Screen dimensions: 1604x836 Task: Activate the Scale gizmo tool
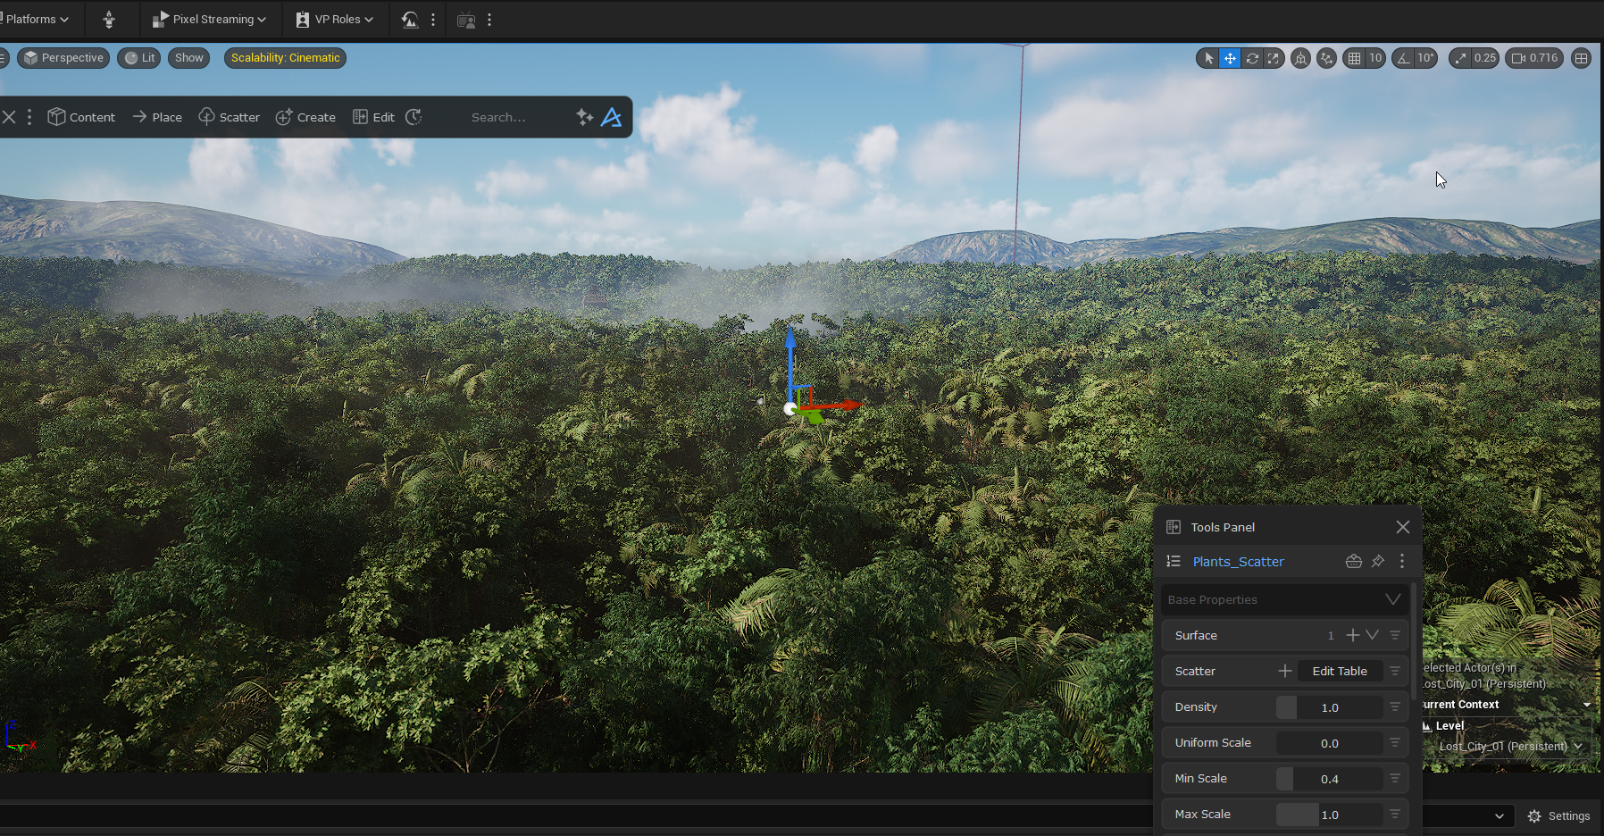[1274, 58]
